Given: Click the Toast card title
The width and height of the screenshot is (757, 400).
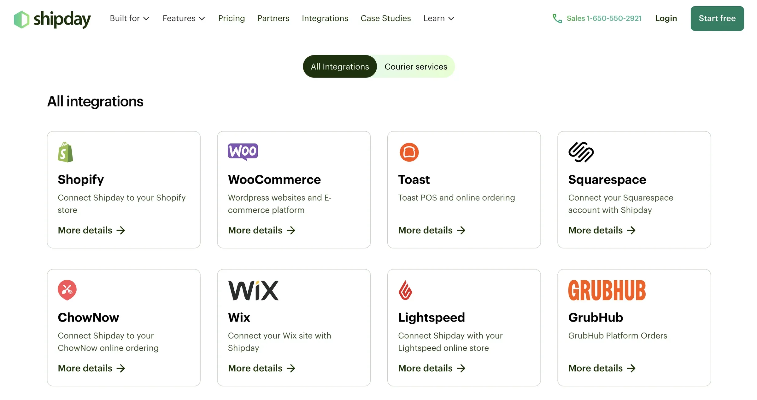Looking at the screenshot, I should click(x=414, y=180).
